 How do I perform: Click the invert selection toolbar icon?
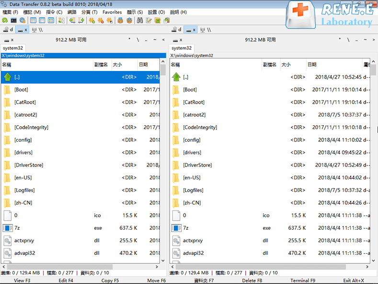pos(110,21)
